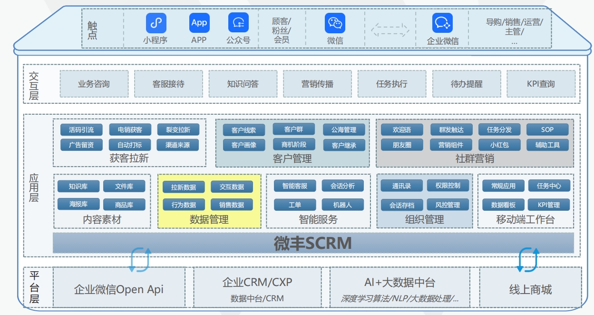Open the 小程序 mini program icon
Viewport: 594px width, 315px height.
tap(156, 23)
